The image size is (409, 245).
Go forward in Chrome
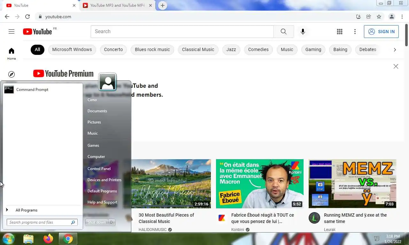pos(17,17)
